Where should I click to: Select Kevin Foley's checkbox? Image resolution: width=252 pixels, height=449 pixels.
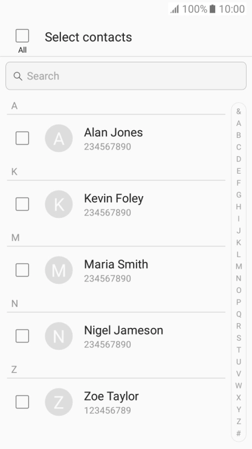(22, 204)
